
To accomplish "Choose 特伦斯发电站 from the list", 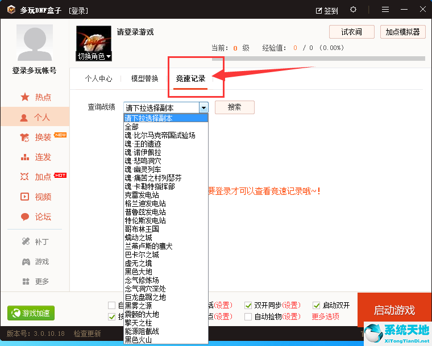I will [x=166, y=220].
